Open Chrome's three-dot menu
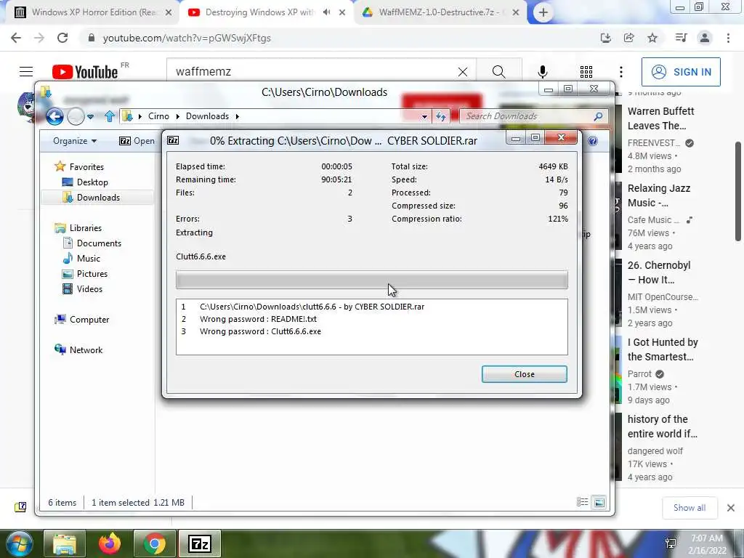The image size is (744, 558). pyautogui.click(x=728, y=38)
